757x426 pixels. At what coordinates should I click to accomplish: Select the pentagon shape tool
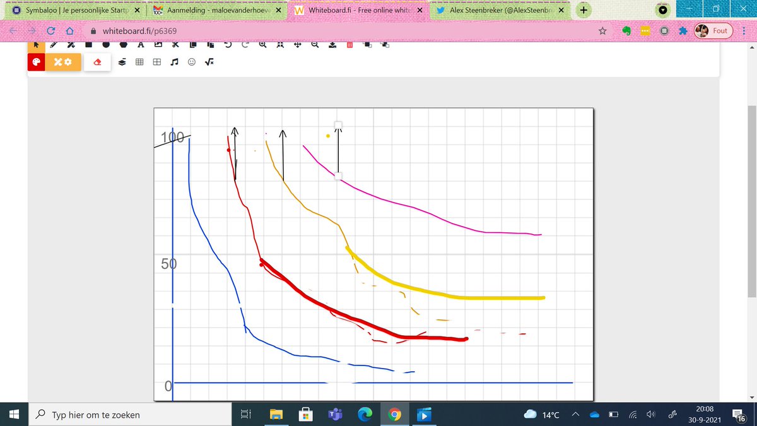coord(124,45)
